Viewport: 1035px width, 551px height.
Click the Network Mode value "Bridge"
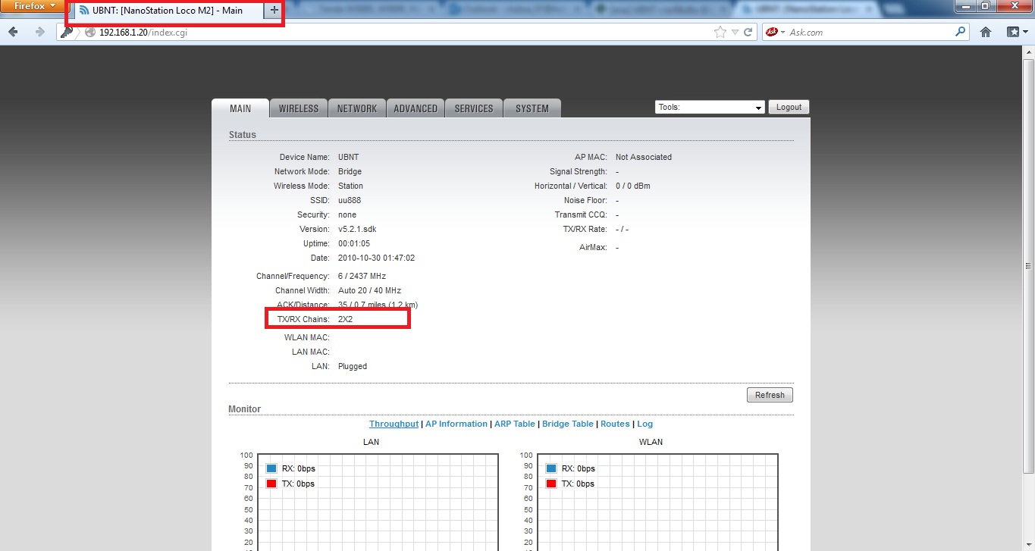350,171
